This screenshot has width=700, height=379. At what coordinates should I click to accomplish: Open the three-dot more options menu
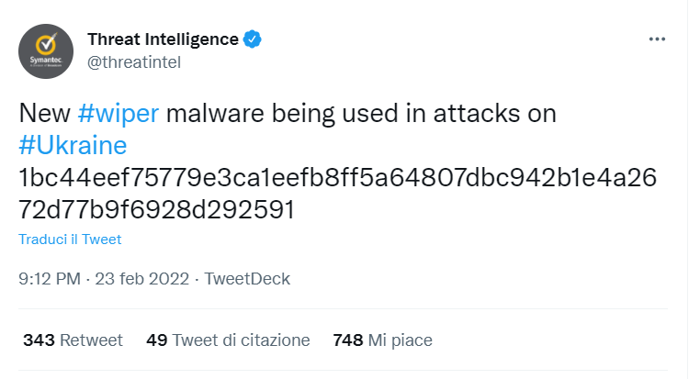(x=656, y=39)
